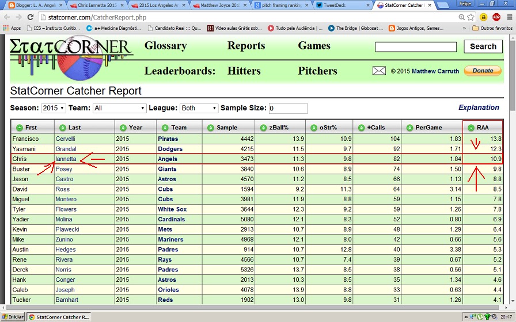Switch to the pitch framing ranking tab
This screenshot has height=322, width=516.
(282, 5)
